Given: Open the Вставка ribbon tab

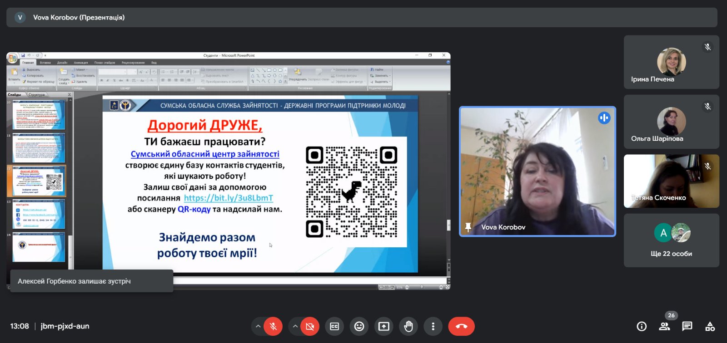Looking at the screenshot, I should point(45,63).
